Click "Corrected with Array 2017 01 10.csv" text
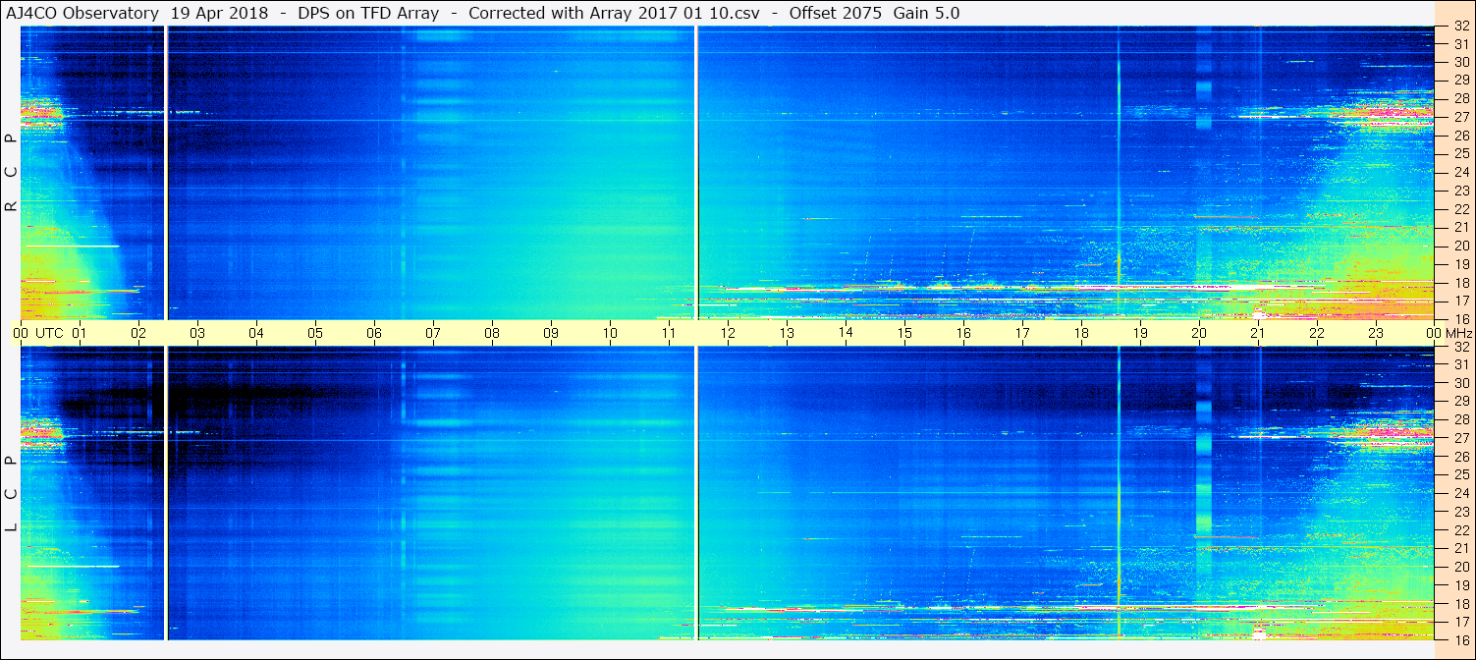This screenshot has width=1476, height=660. (614, 13)
